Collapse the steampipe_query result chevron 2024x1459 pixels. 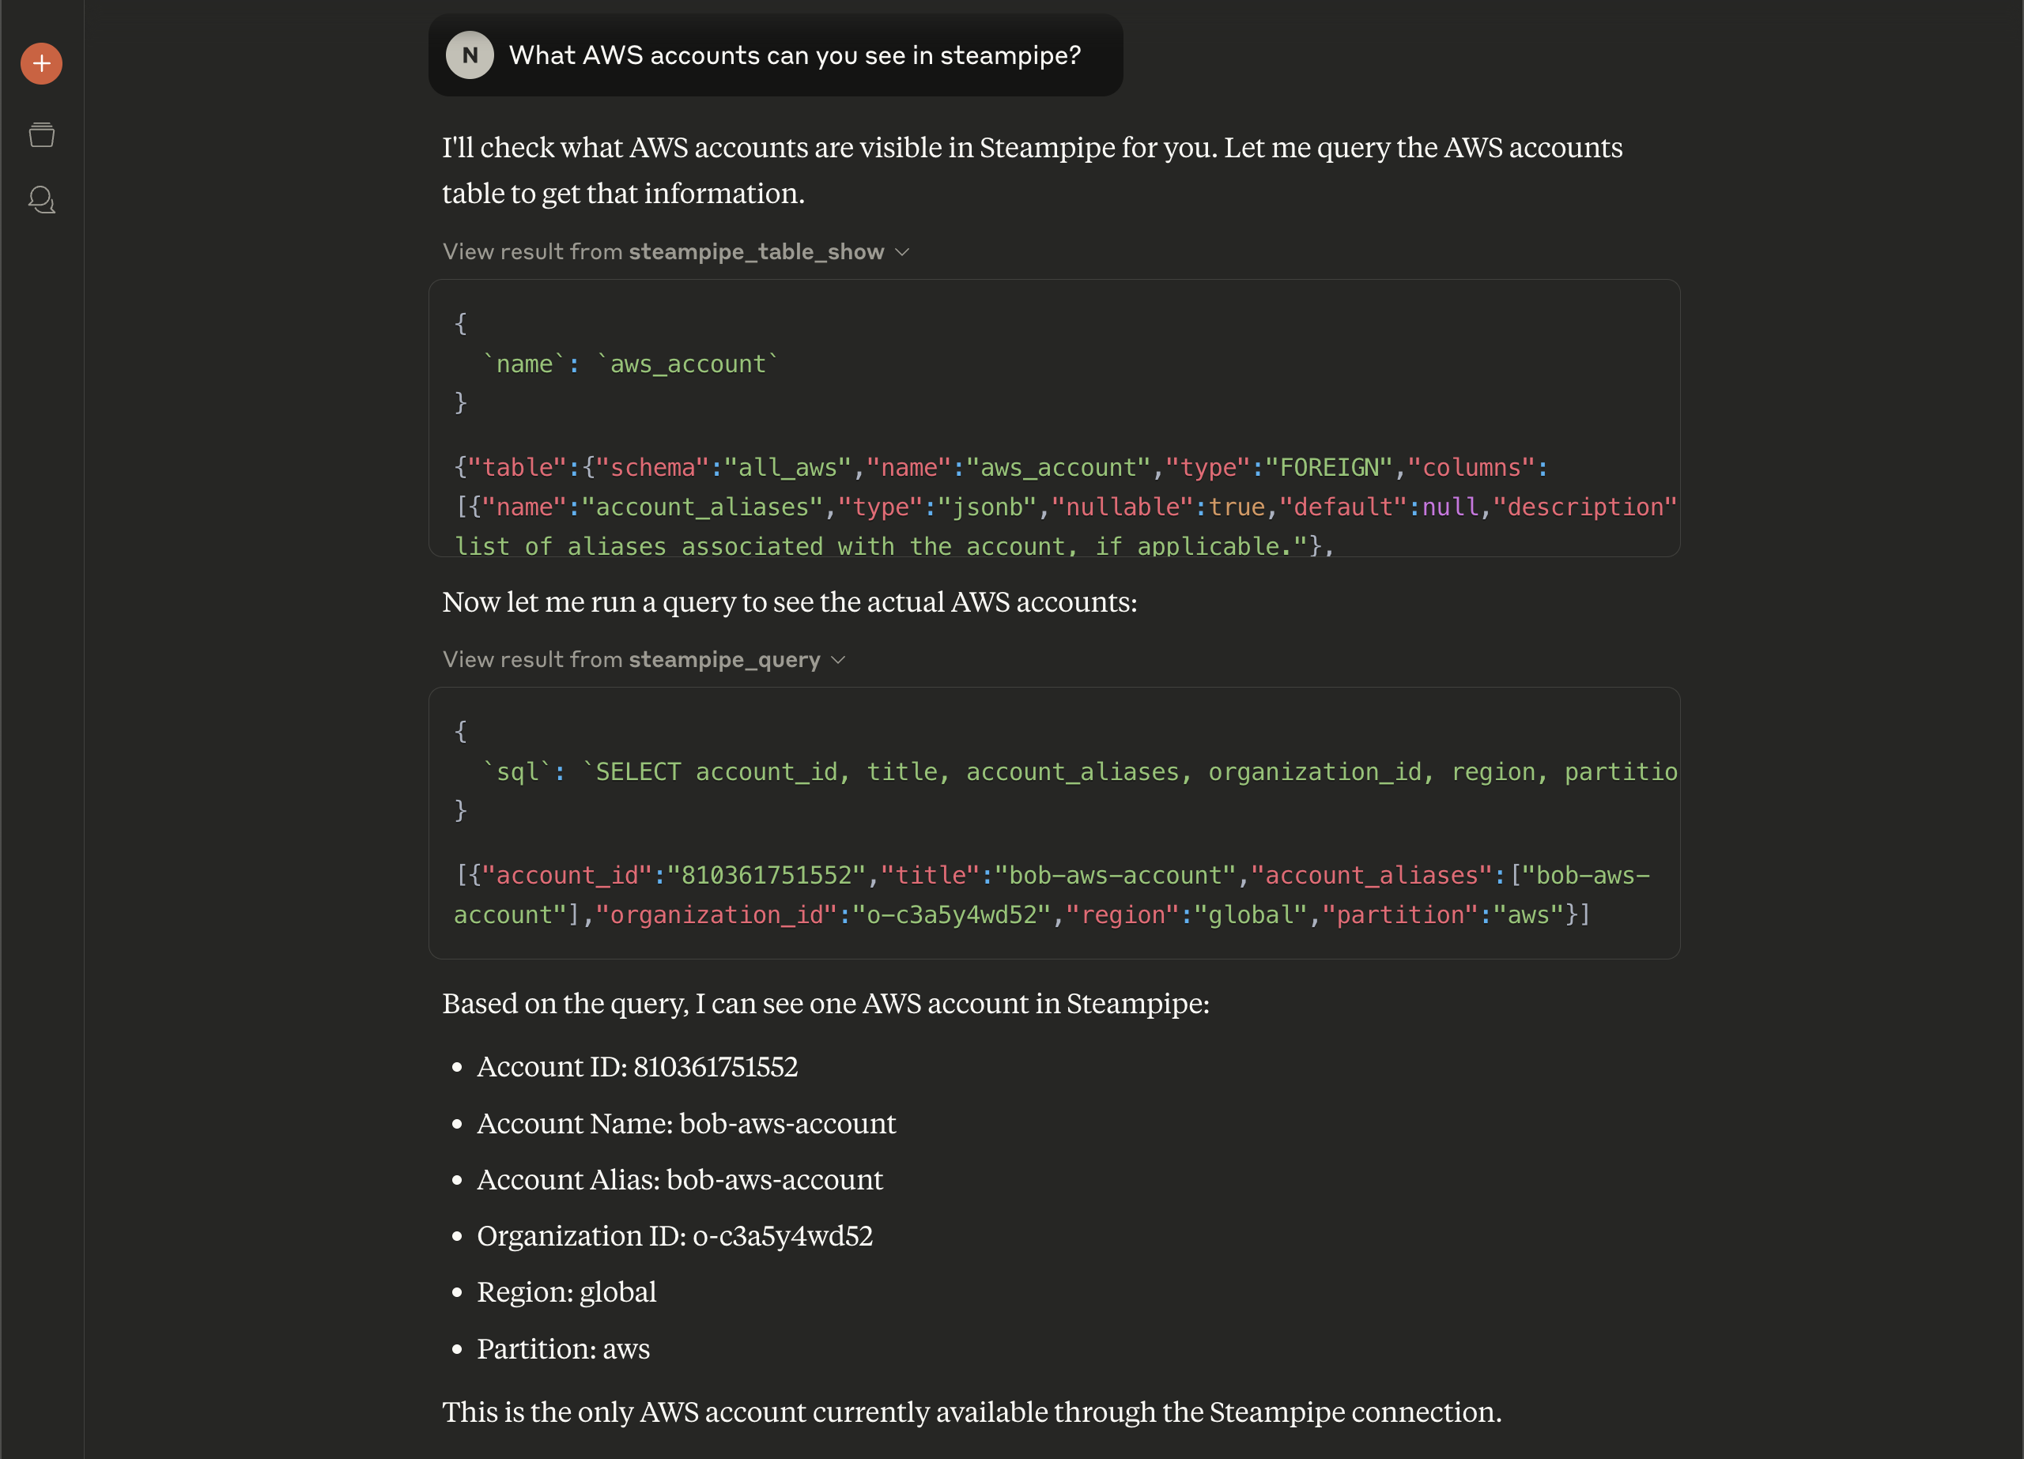point(838,660)
